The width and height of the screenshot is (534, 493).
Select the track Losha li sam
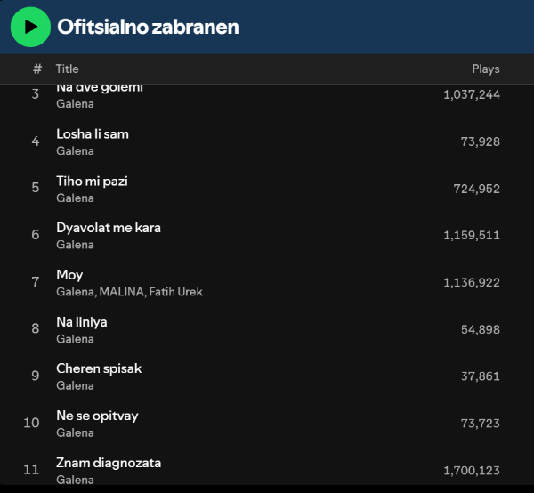click(x=93, y=134)
